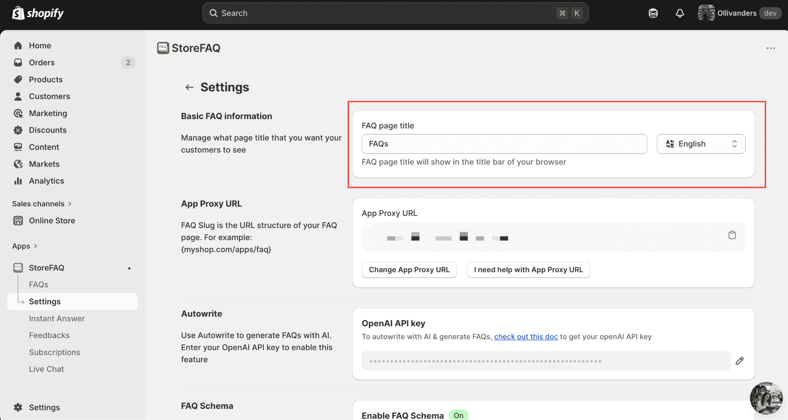
Task: Click the Markets globe icon
Action: [18, 164]
